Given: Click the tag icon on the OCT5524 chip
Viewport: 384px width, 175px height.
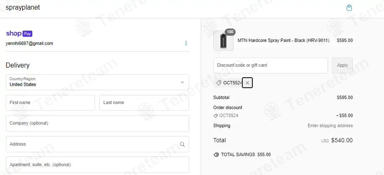Looking at the screenshot, I should tap(218, 83).
